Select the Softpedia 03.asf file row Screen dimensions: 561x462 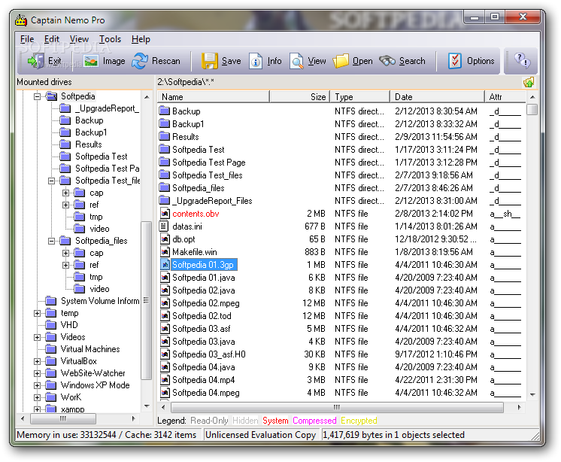pos(340,329)
